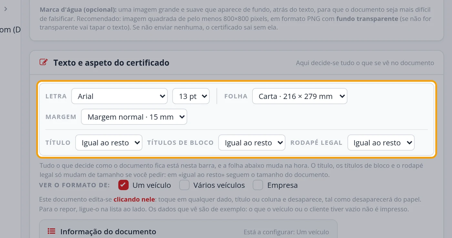Check the Vários veículos checkbox
This screenshot has height=238, width=452.
[184, 185]
